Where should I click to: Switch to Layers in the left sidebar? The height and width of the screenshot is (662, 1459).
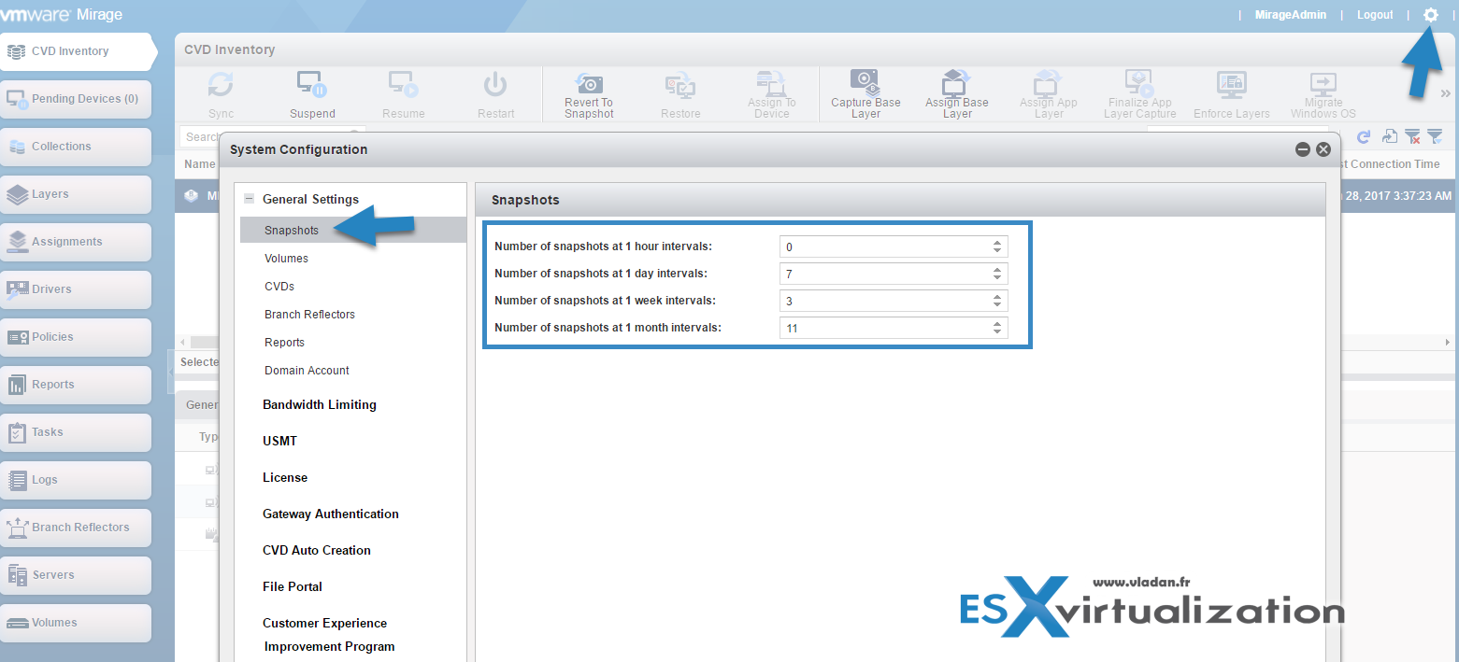76,194
